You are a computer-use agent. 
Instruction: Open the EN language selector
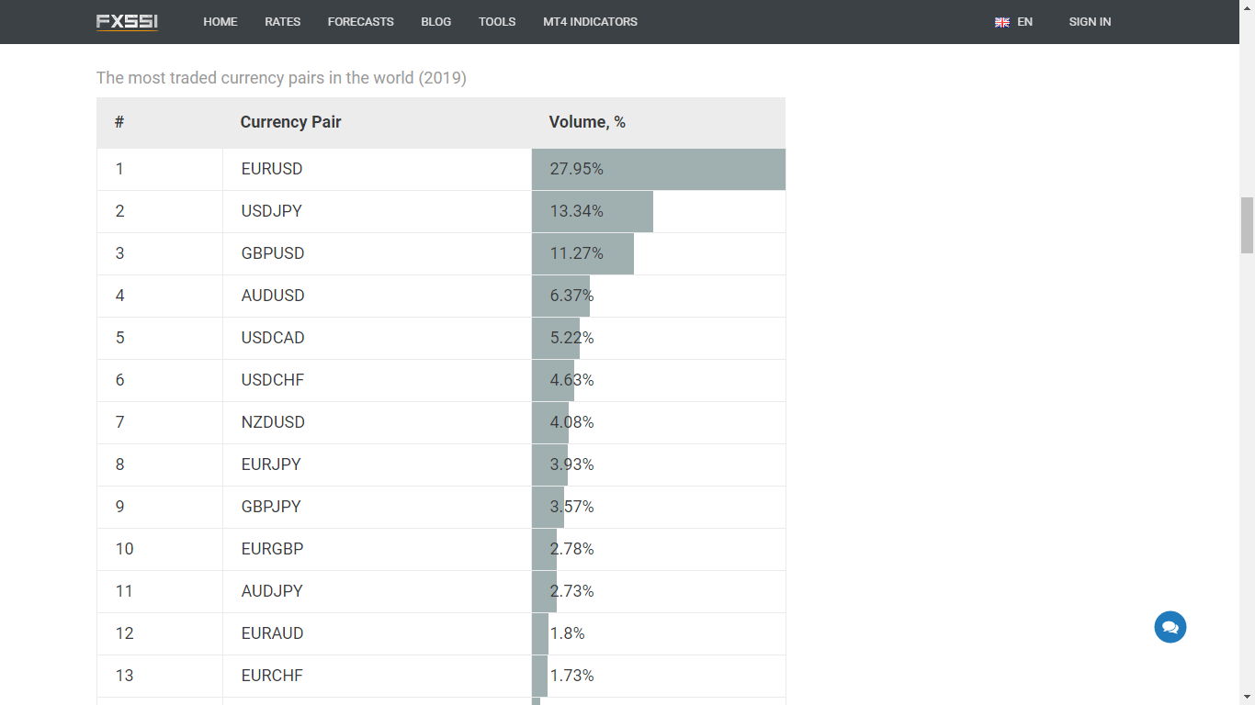[1024, 22]
